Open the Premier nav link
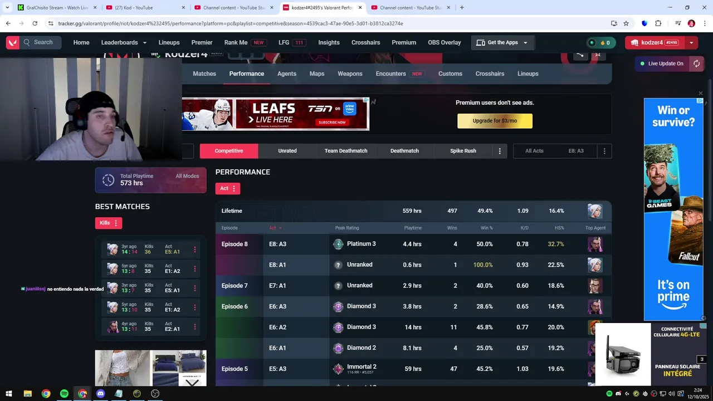 (x=202, y=42)
